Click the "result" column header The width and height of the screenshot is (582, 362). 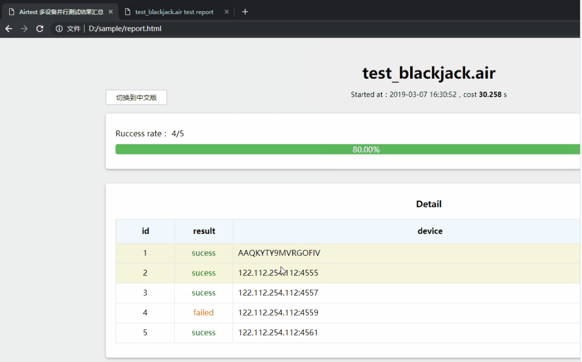tap(204, 231)
